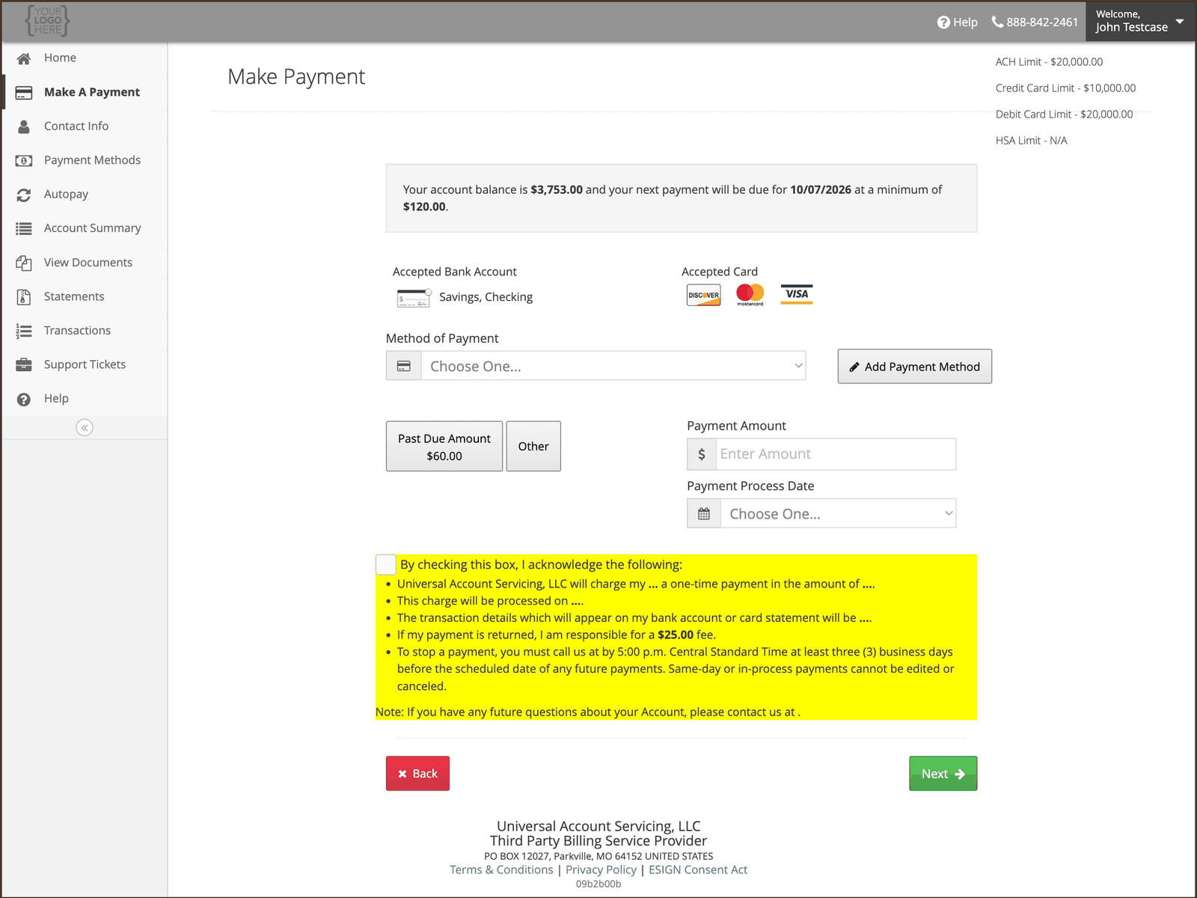The width and height of the screenshot is (1197, 898).
Task: Click the sidebar Help question mark icon
Action: pyautogui.click(x=24, y=400)
